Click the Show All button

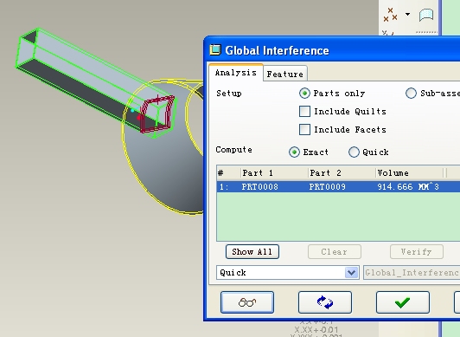pyautogui.click(x=252, y=252)
